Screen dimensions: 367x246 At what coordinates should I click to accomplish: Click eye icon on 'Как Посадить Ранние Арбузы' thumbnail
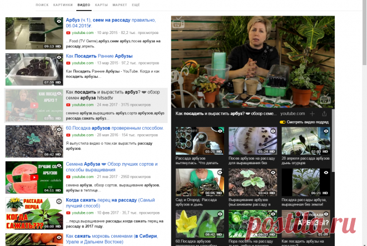pos(59,57)
